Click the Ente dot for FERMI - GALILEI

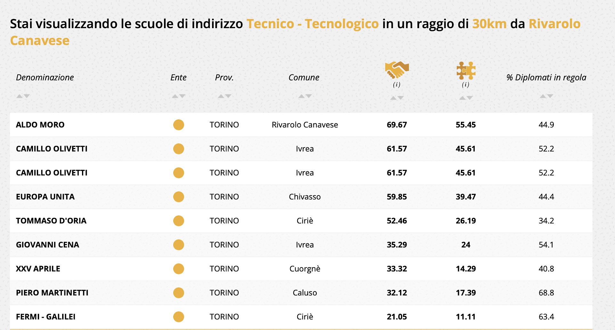[x=178, y=317]
